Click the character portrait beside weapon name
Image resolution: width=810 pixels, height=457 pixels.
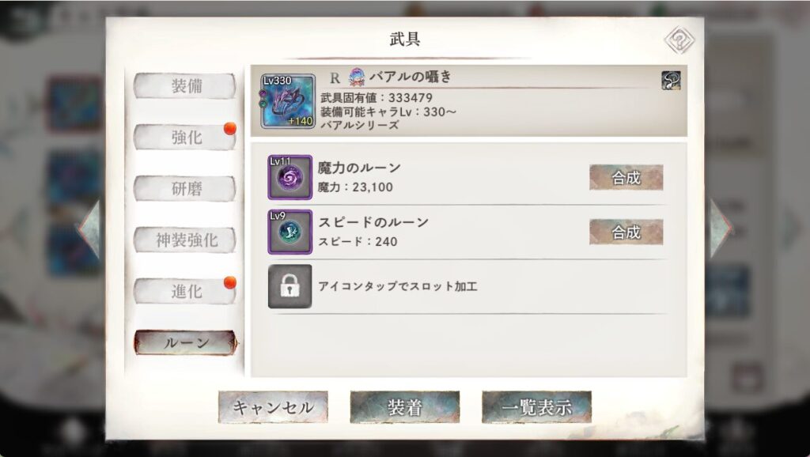357,77
